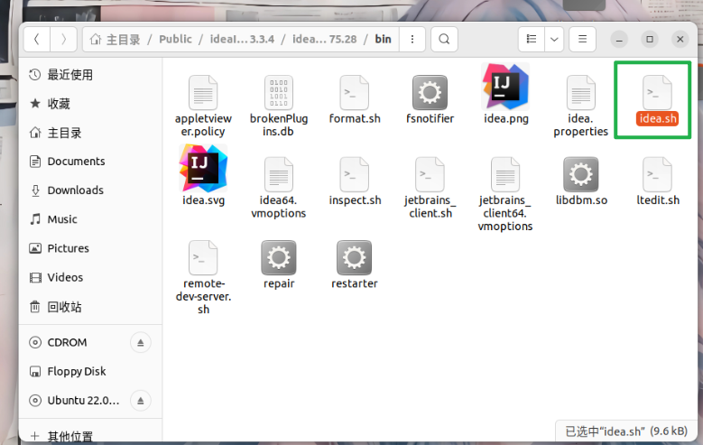Screen dimensions: 703x445
Task: Go back to previous folder
Action: coord(36,40)
